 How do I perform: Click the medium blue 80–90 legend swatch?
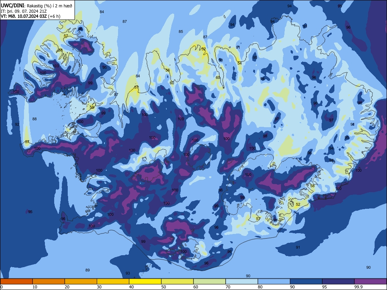[x=274, y=281]
